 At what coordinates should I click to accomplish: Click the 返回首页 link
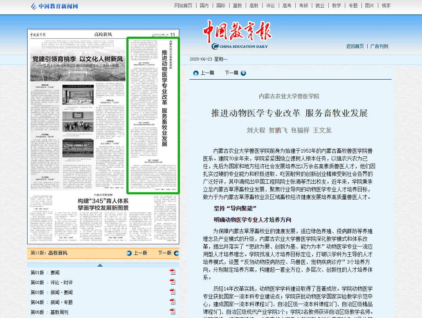(355, 46)
